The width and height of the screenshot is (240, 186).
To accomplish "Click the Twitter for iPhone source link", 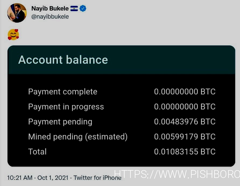I will [97, 178].
